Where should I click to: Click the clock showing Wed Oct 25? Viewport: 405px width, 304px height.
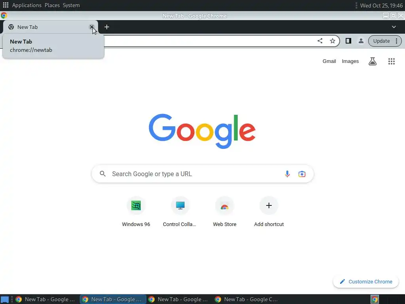[x=381, y=6]
